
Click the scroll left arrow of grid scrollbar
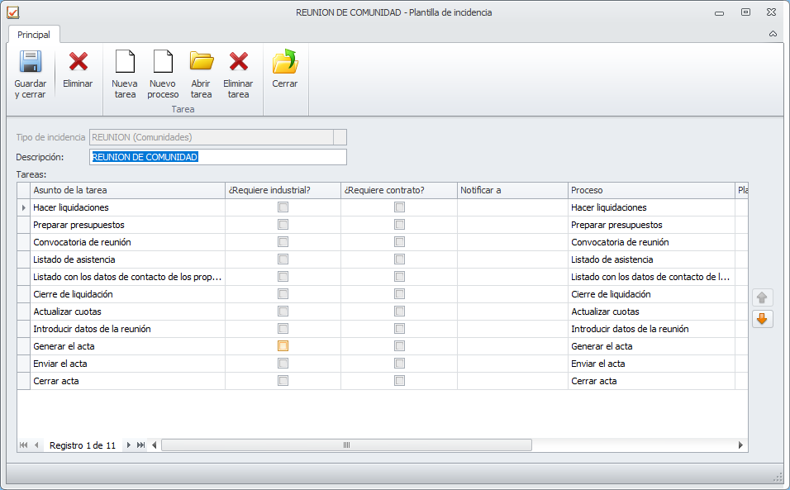point(155,445)
